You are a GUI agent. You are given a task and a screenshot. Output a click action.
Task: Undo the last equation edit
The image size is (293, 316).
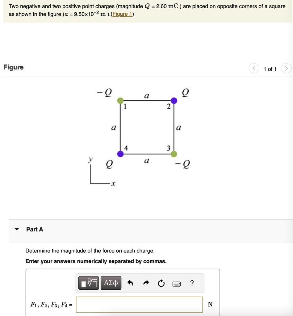pos(130,283)
